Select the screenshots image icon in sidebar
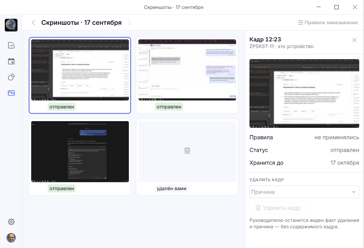 11,93
